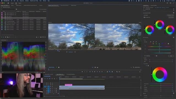Click the Apply Match button

[x=171, y=17]
